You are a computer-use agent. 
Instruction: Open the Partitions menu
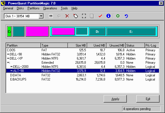(33, 8)
